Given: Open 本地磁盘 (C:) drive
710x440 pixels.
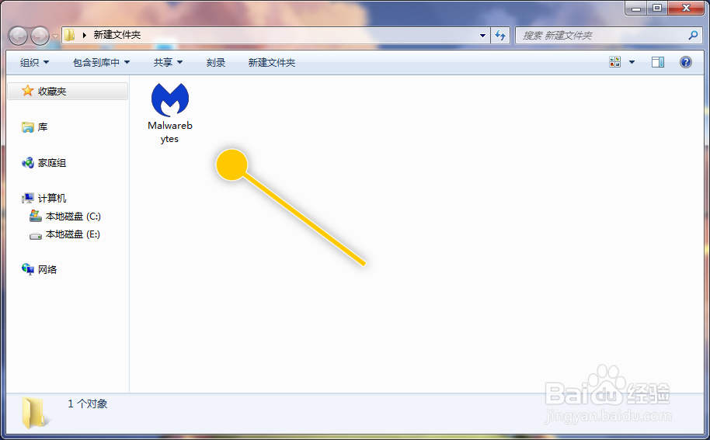Looking at the screenshot, I should tap(73, 217).
